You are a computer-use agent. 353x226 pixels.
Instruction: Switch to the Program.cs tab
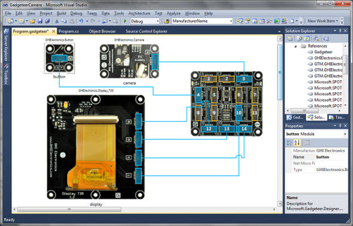pyautogui.click(x=68, y=31)
